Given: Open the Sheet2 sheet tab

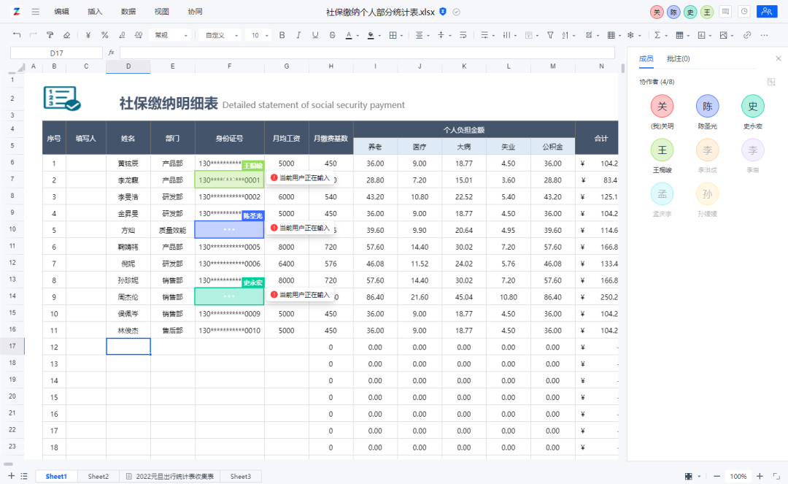Looking at the screenshot, I should pos(98,477).
